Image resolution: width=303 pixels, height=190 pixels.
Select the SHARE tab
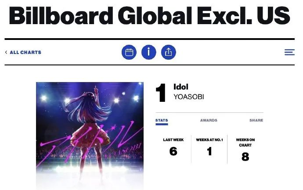pyautogui.click(x=256, y=120)
